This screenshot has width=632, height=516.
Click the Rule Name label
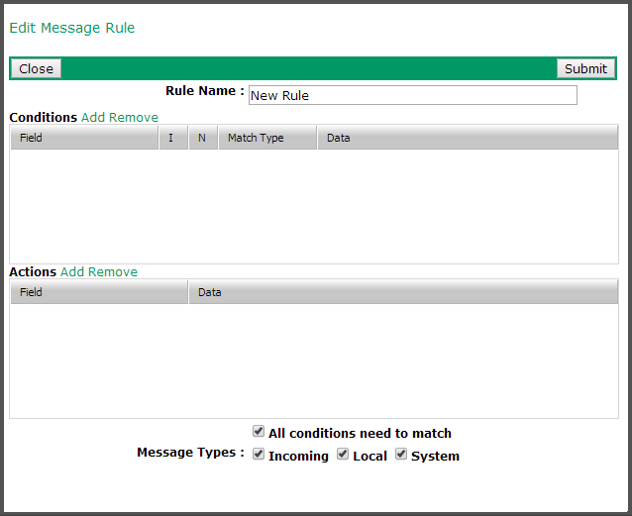pyautogui.click(x=205, y=91)
